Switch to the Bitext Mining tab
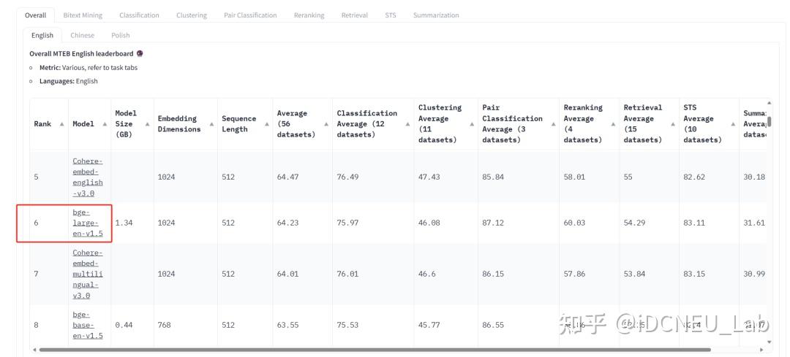Screen dimensions: 790x357 [83, 15]
